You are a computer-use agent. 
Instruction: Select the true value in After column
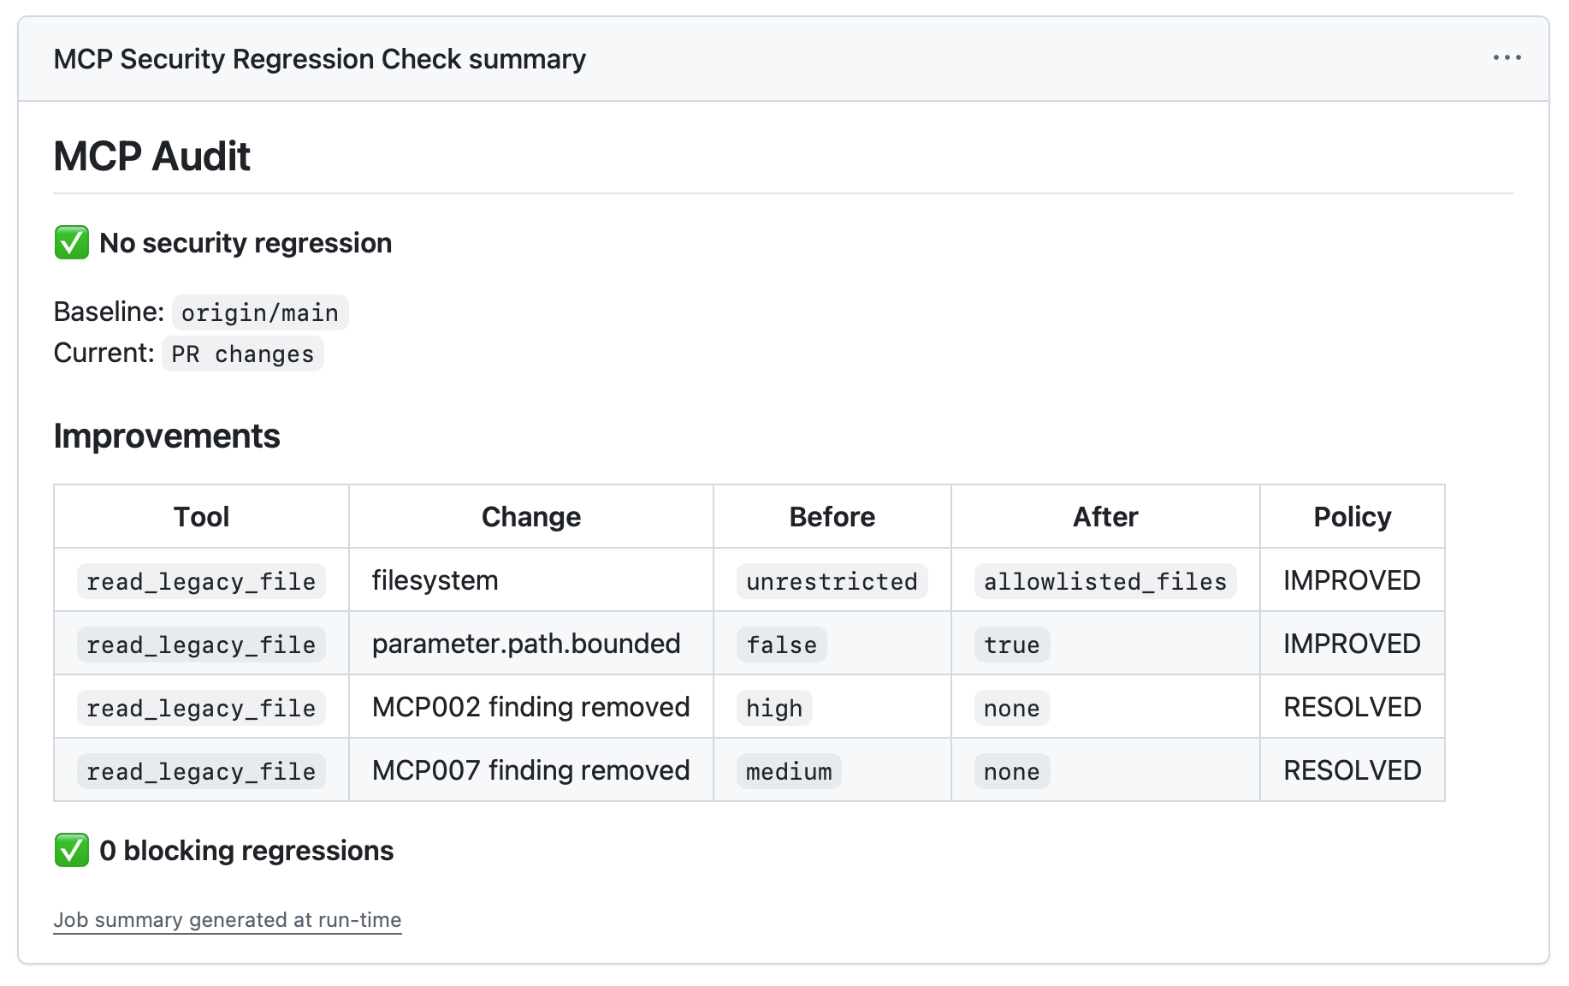(x=1012, y=644)
